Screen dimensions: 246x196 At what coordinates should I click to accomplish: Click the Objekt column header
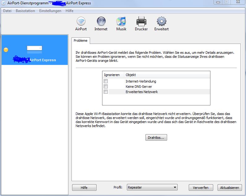pos(167,75)
